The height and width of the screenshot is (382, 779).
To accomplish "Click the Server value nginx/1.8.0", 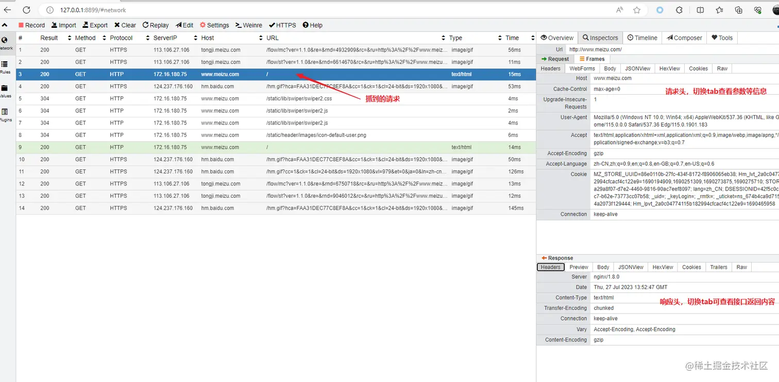I will tap(606, 277).
